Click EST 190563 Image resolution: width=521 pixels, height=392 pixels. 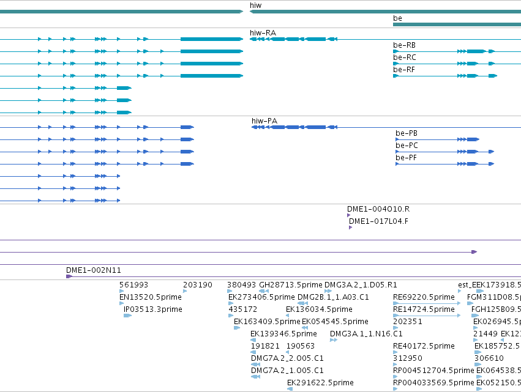coord(301,346)
